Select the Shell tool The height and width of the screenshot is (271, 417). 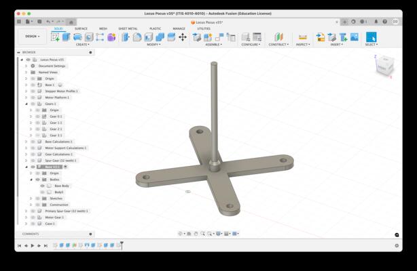tap(149, 37)
